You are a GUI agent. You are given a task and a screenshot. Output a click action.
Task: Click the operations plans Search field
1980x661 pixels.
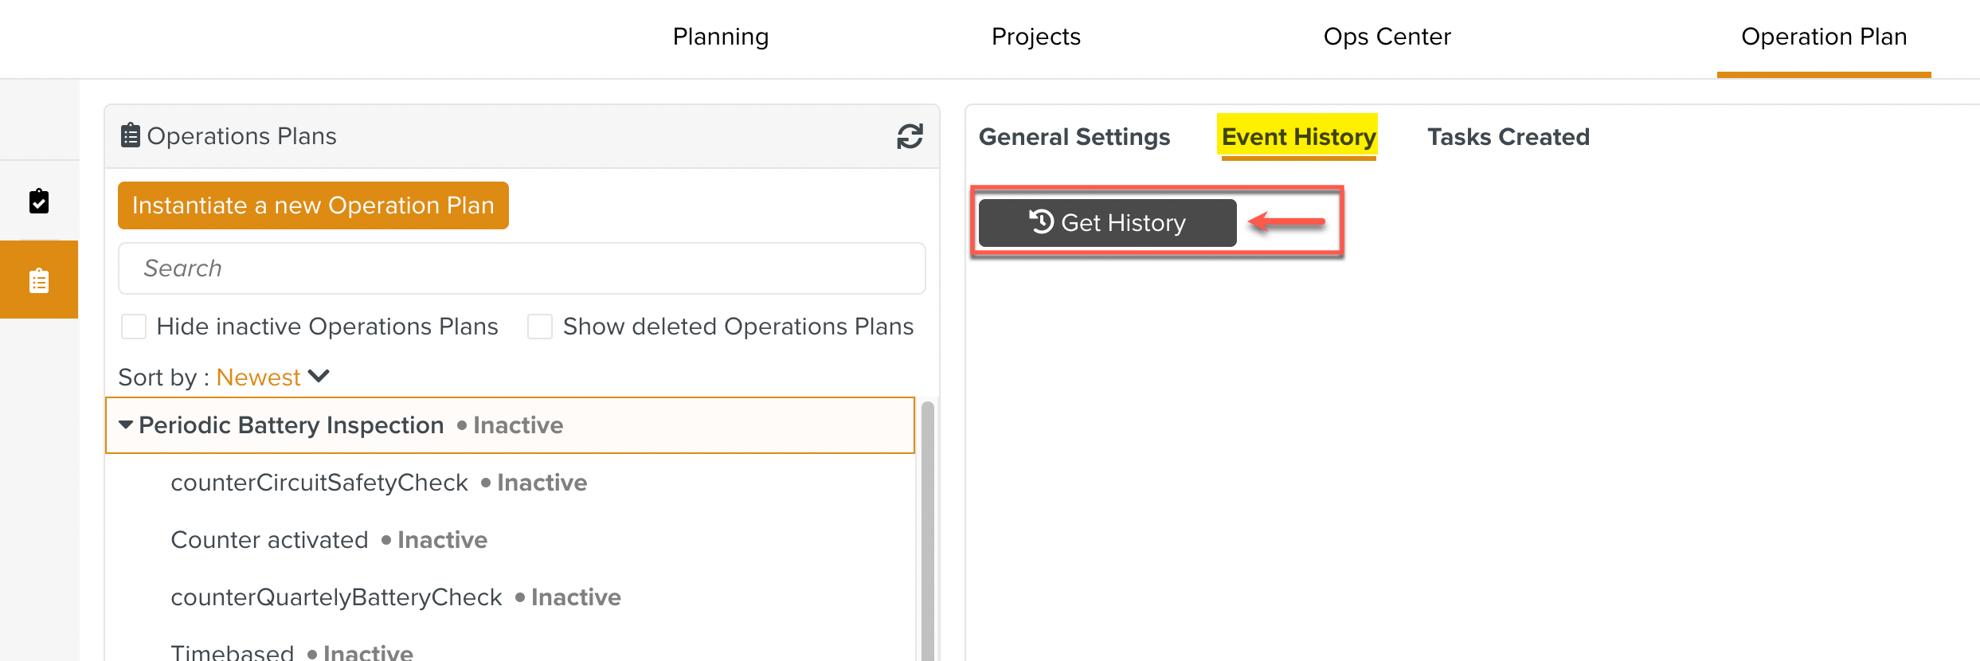click(x=522, y=268)
